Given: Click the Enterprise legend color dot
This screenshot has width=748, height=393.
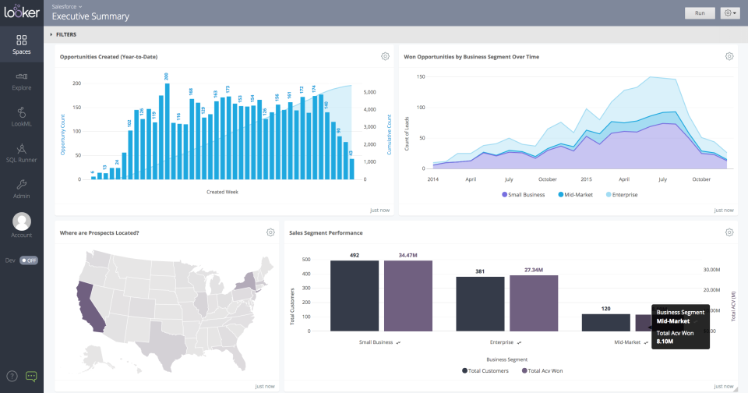Looking at the screenshot, I should tap(609, 194).
